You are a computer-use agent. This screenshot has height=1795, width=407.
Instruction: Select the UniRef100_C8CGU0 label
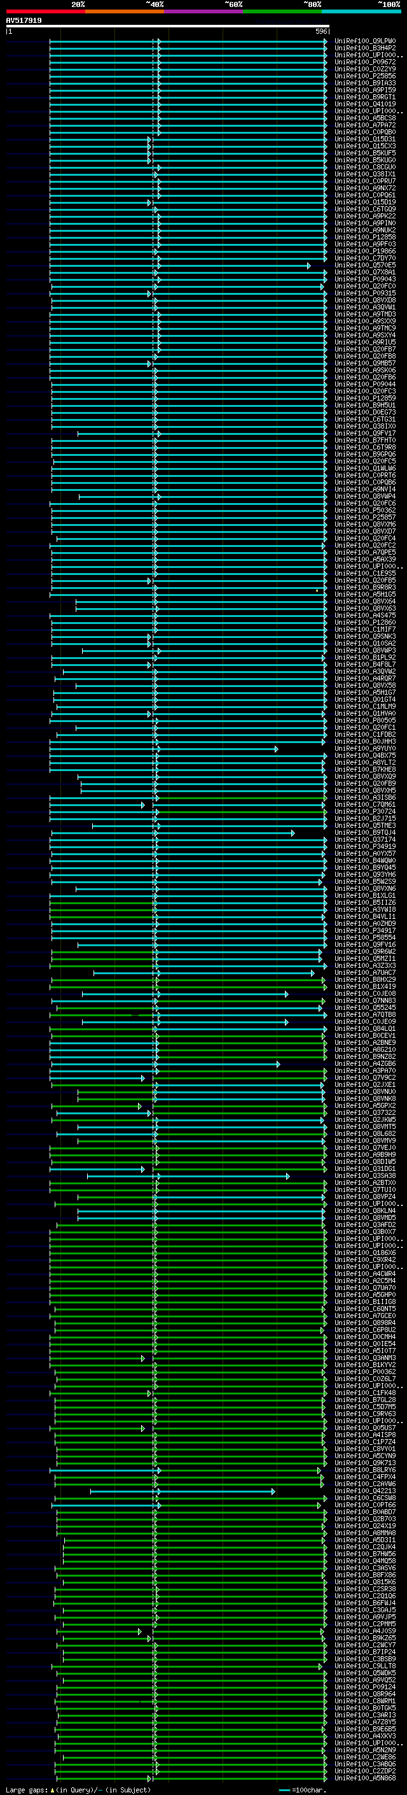(x=365, y=167)
